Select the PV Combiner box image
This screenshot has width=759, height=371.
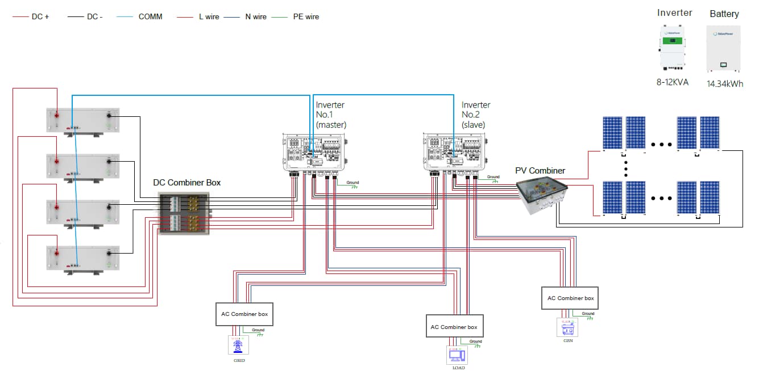(542, 196)
